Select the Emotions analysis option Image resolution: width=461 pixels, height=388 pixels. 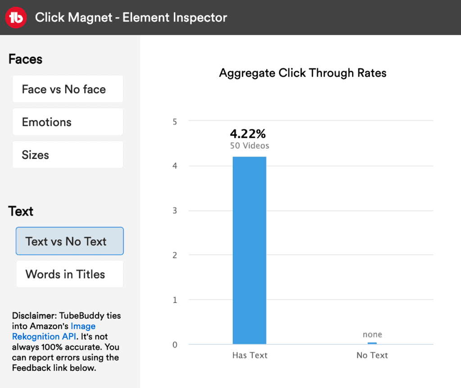[x=68, y=122]
